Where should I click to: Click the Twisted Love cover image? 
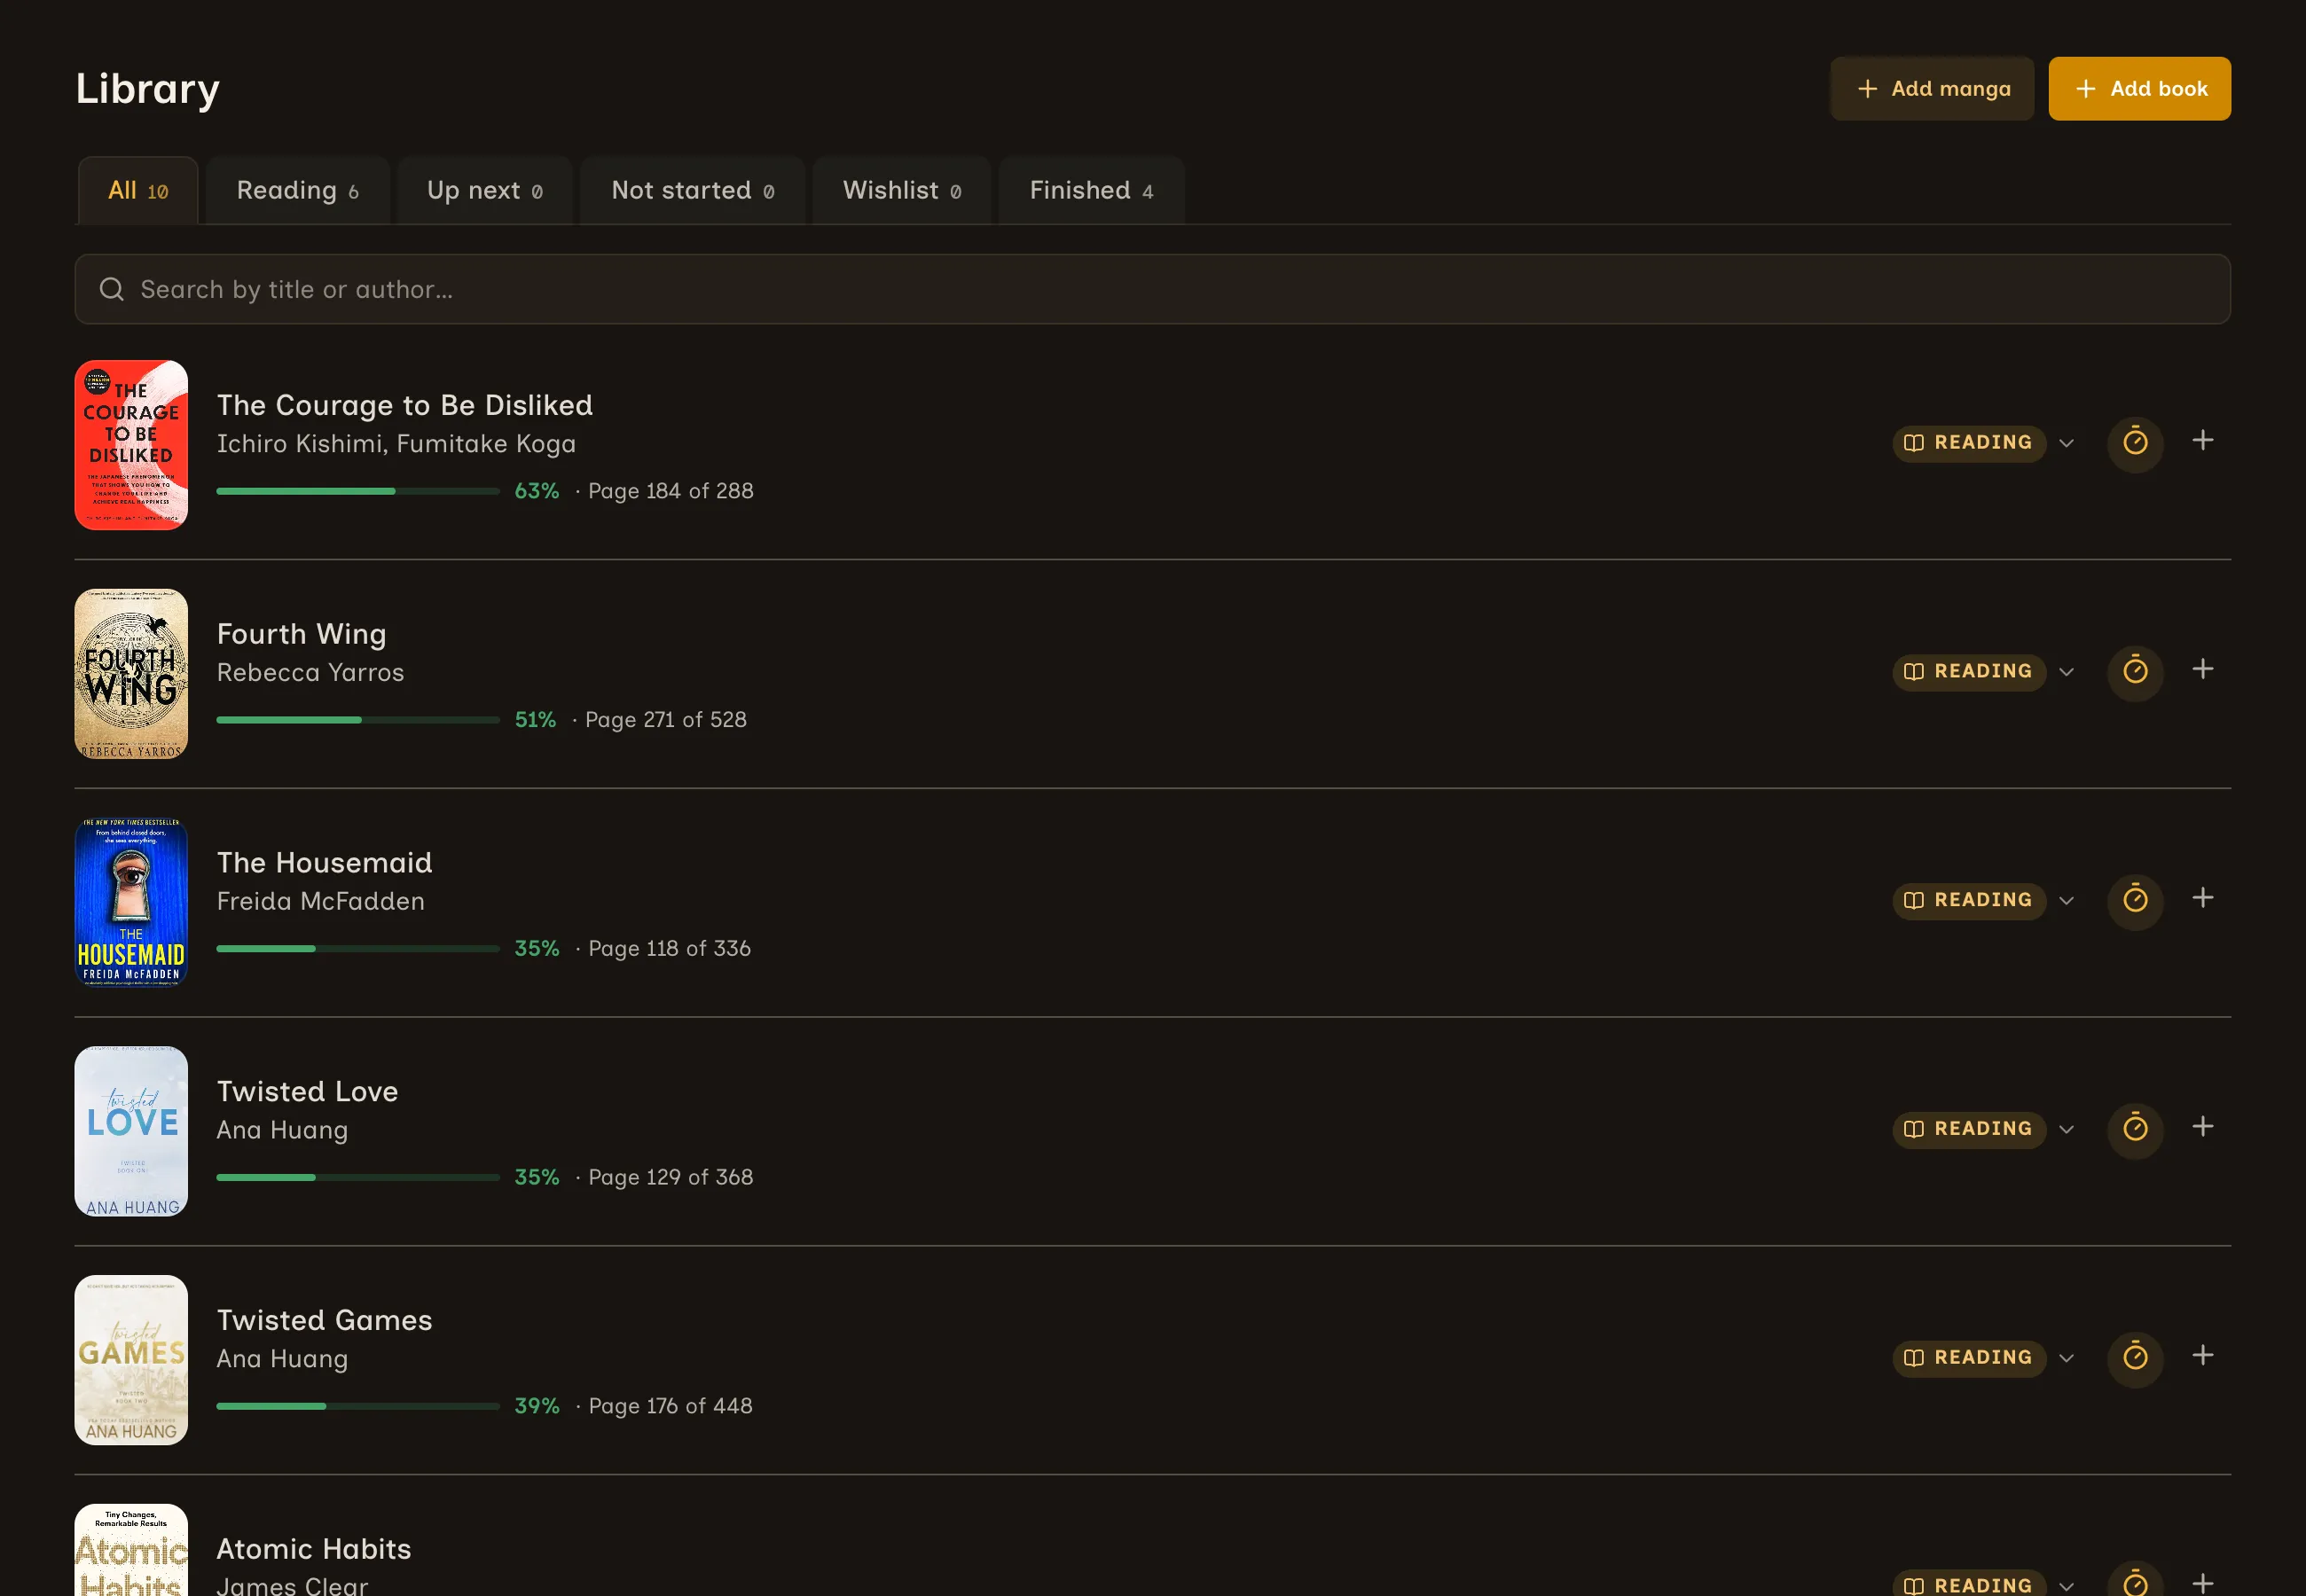click(131, 1131)
